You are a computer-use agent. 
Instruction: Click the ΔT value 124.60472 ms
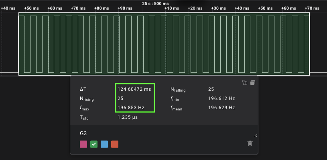coord(134,89)
